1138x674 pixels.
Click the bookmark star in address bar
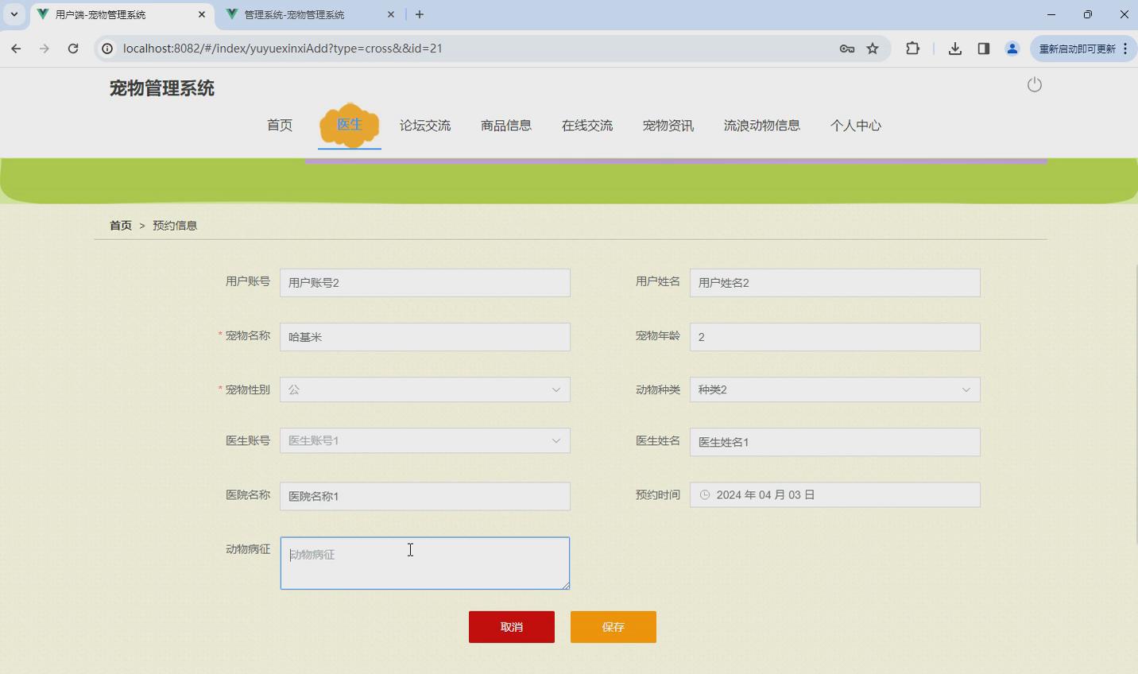[x=872, y=48]
